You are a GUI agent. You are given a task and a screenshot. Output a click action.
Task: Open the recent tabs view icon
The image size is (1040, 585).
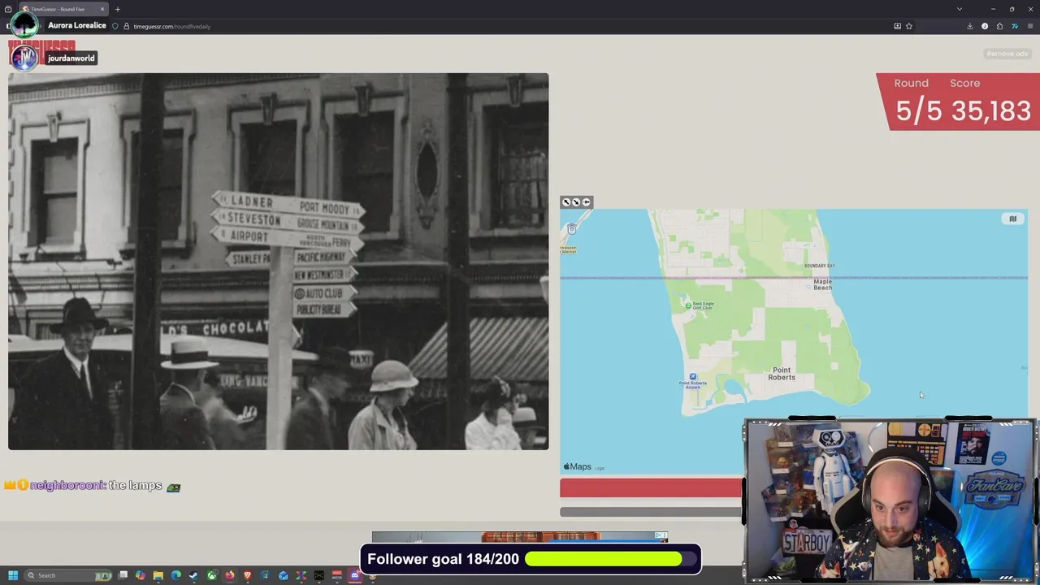click(x=8, y=9)
